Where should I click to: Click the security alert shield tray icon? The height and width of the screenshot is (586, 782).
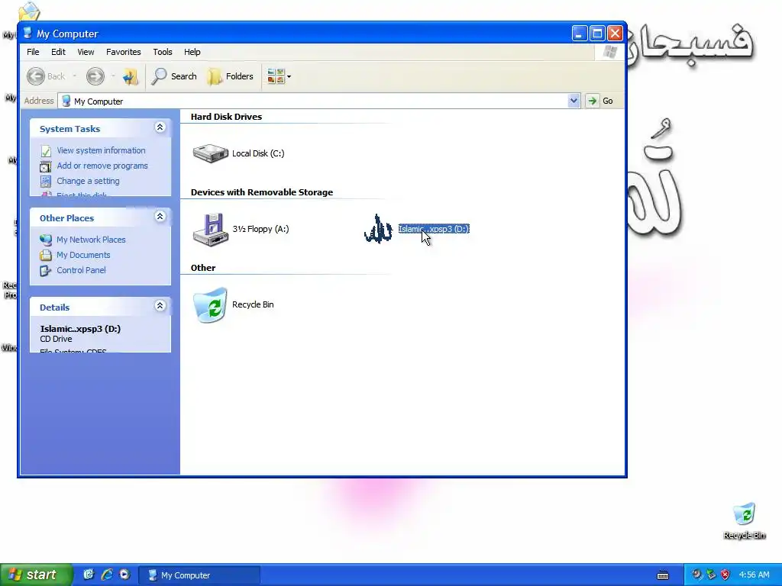click(x=725, y=575)
